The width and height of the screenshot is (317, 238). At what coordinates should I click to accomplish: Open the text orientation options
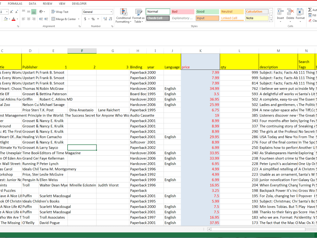(42, 12)
